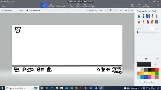Open the Stickers tab
161x90 pixels.
(x=64, y=5)
